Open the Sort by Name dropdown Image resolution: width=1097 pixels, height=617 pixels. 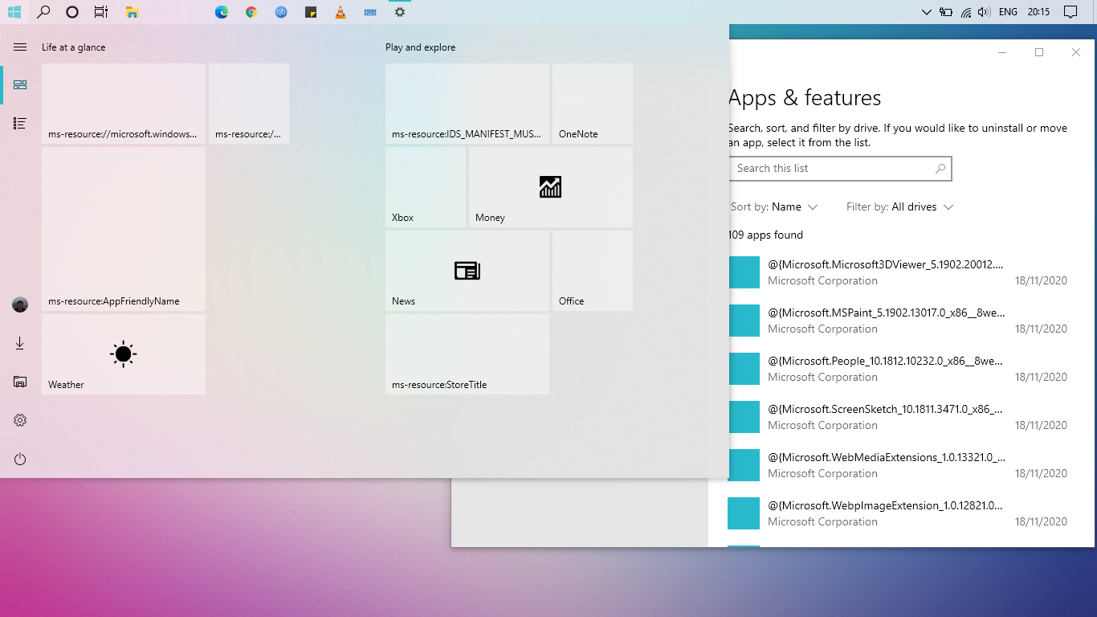[x=774, y=207]
